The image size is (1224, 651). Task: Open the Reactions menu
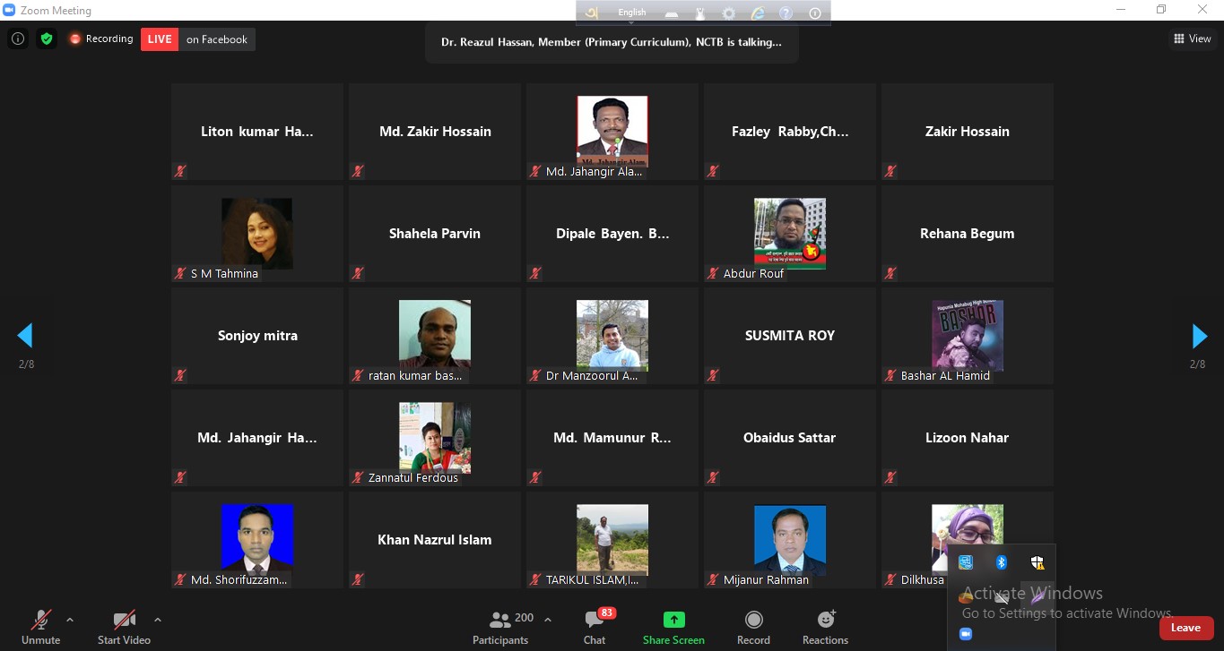click(x=825, y=628)
